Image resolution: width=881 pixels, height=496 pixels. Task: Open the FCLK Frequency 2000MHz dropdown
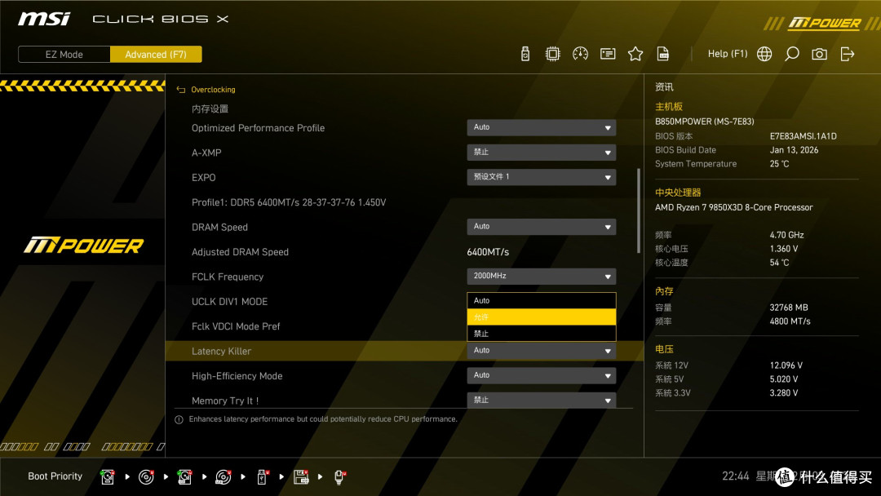[541, 277]
